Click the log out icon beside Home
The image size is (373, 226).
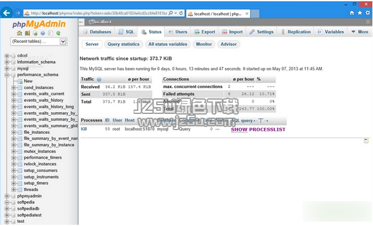[x=27, y=33]
